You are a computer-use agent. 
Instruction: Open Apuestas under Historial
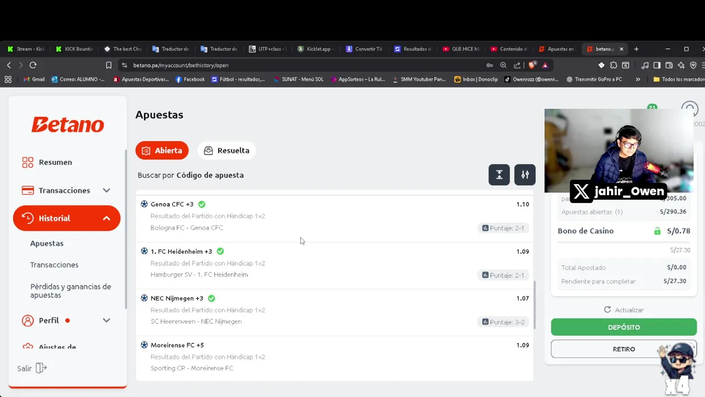(x=47, y=243)
